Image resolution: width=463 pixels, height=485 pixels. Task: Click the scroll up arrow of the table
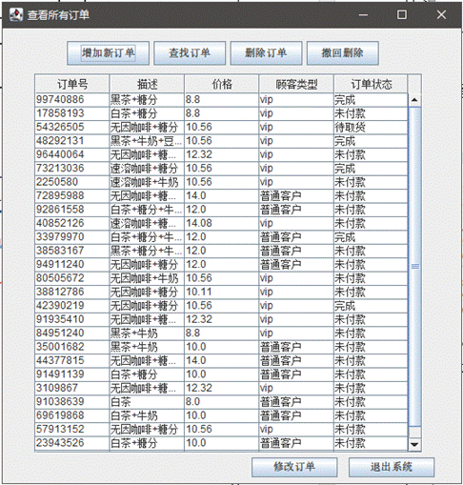(414, 100)
